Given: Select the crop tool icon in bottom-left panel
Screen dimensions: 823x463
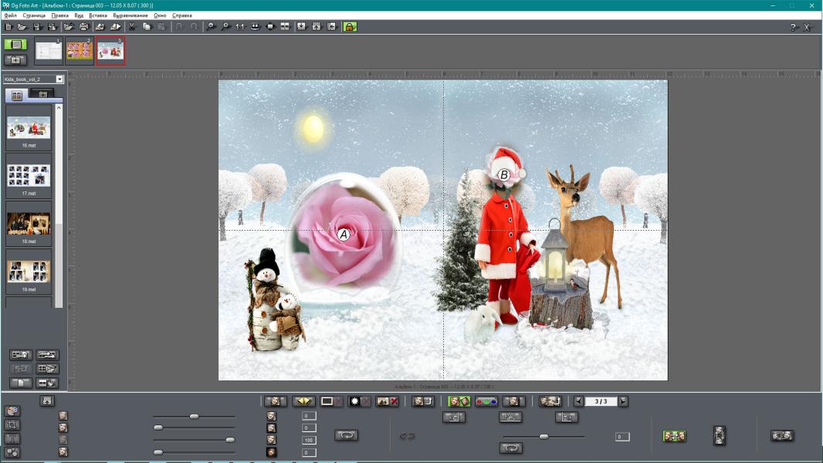Looking at the screenshot, I should 12,424.
